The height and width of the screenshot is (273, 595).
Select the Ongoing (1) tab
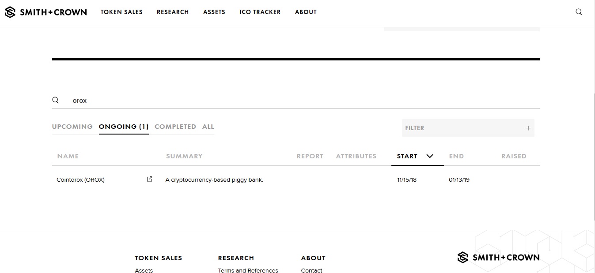(124, 127)
